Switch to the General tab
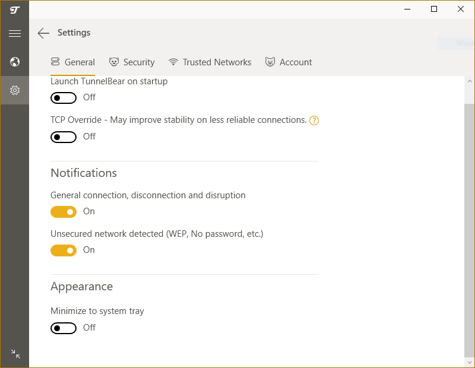The width and height of the screenshot is (475, 368). (72, 62)
